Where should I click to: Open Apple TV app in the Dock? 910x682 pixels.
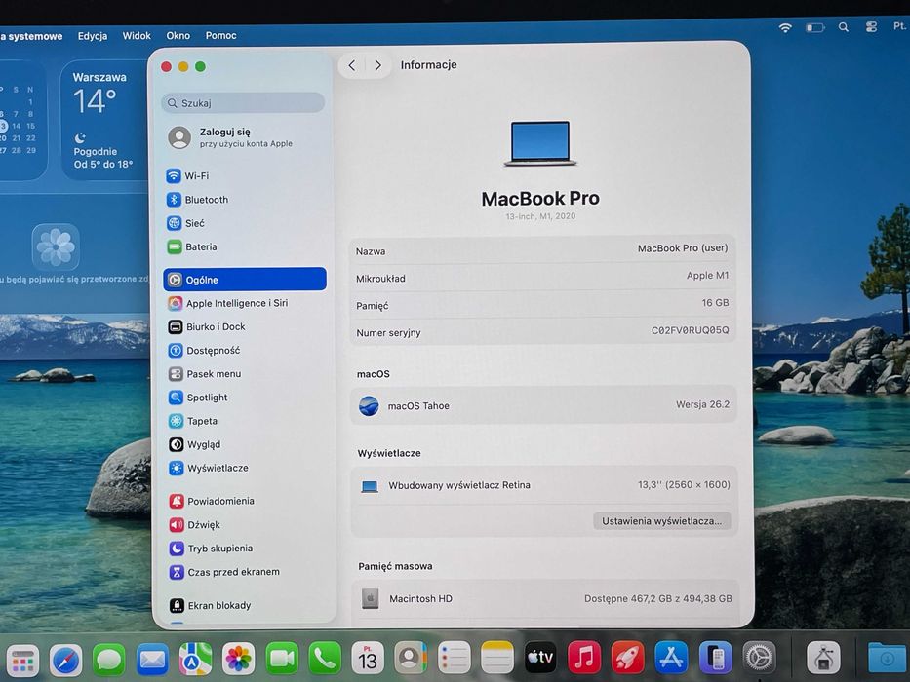pyautogui.click(x=540, y=658)
